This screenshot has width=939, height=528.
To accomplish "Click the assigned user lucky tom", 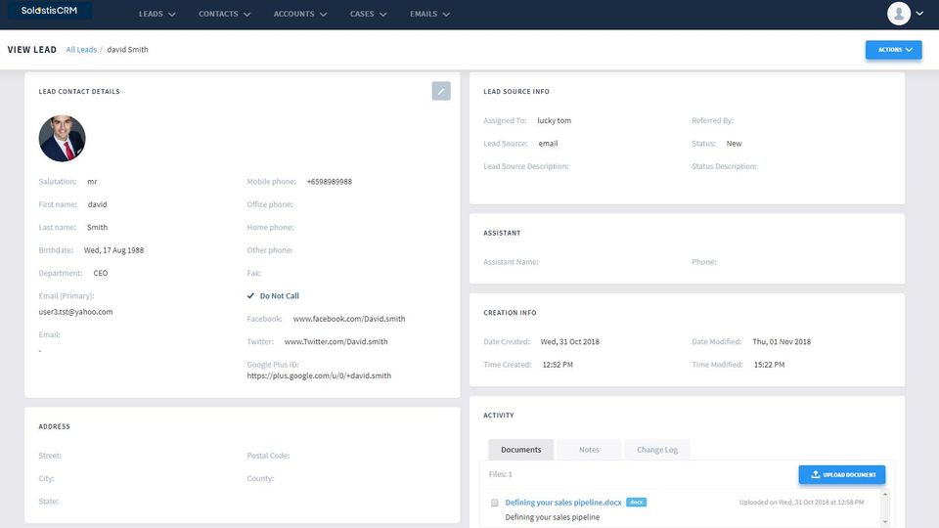I will tap(554, 120).
